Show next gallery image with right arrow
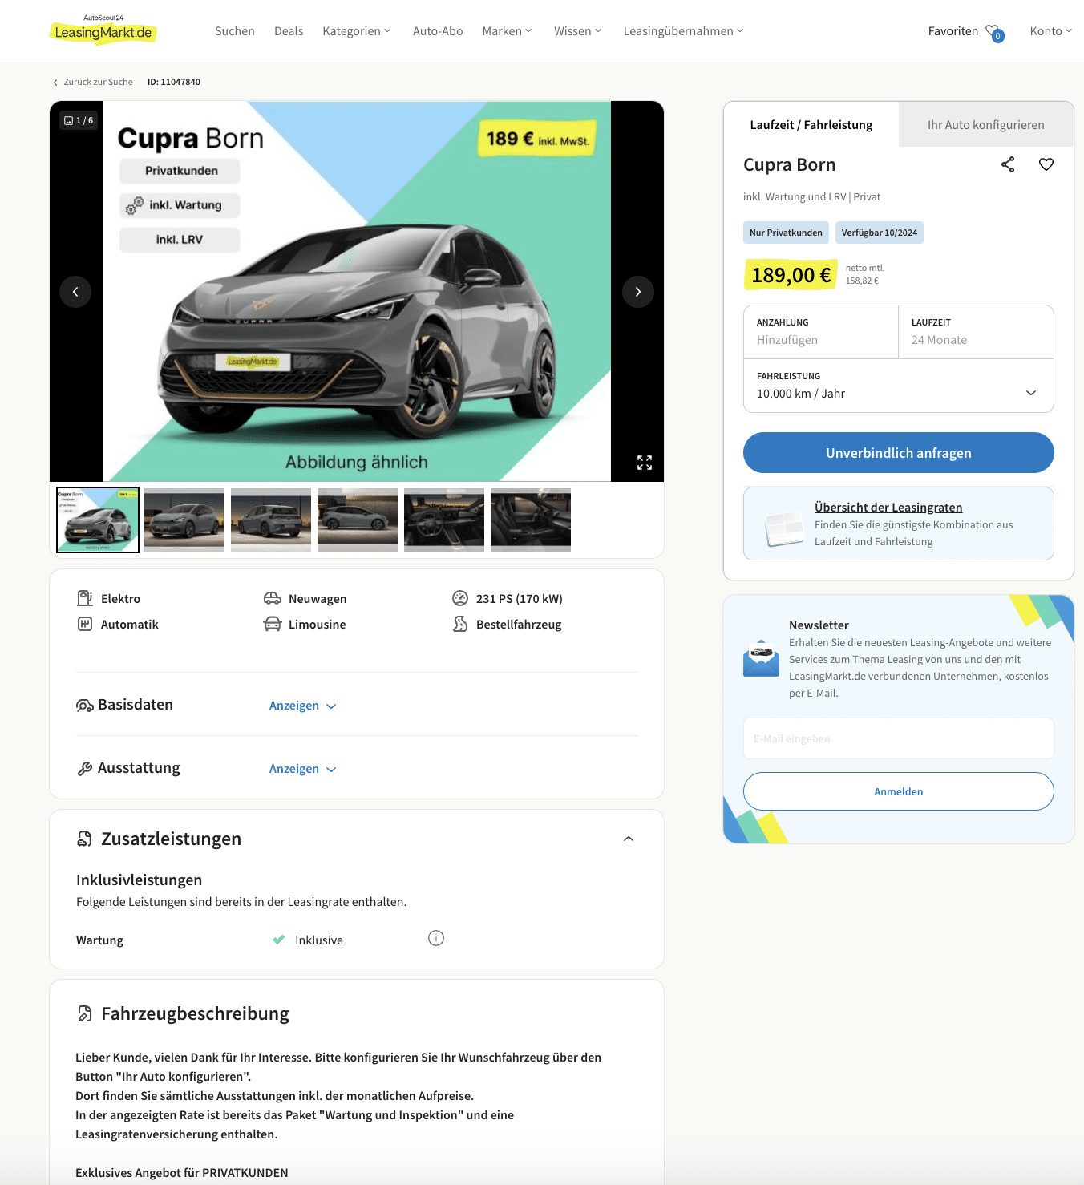 638,292
